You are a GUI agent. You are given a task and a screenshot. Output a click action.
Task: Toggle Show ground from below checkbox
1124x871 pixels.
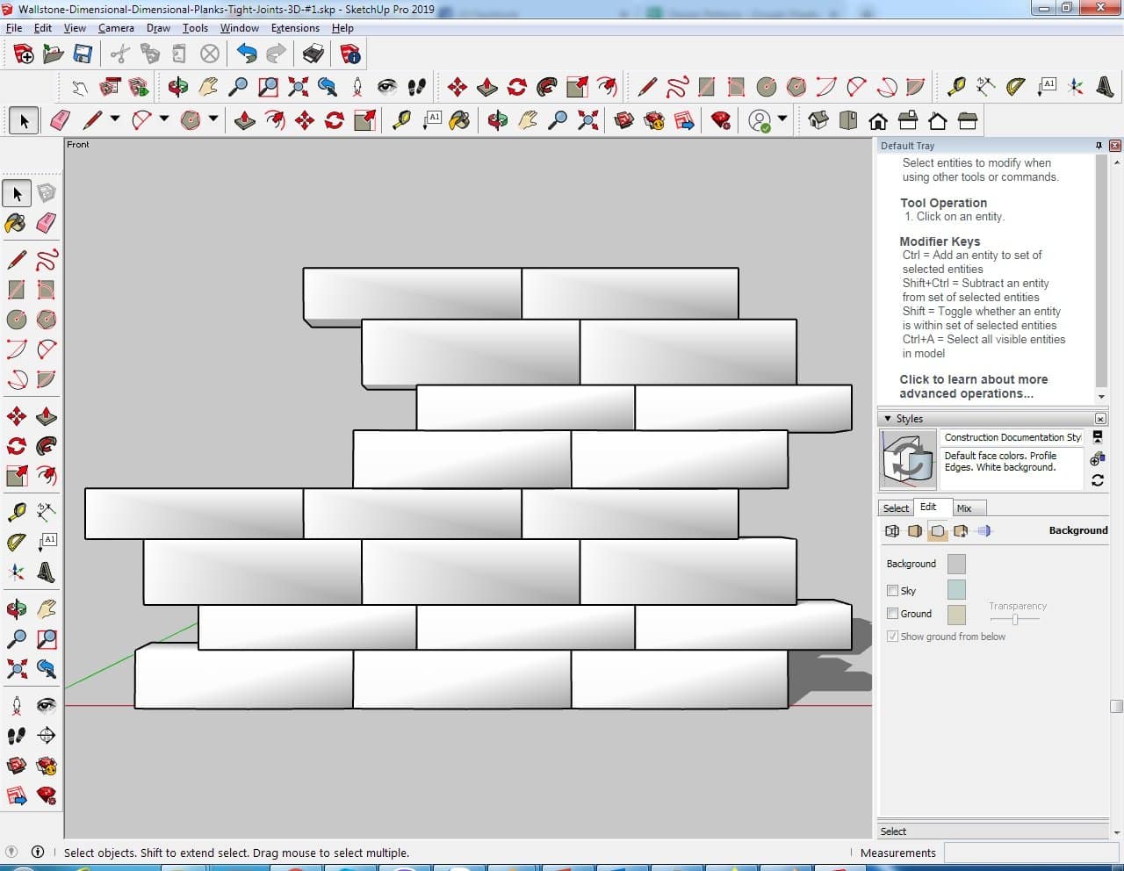tap(892, 637)
